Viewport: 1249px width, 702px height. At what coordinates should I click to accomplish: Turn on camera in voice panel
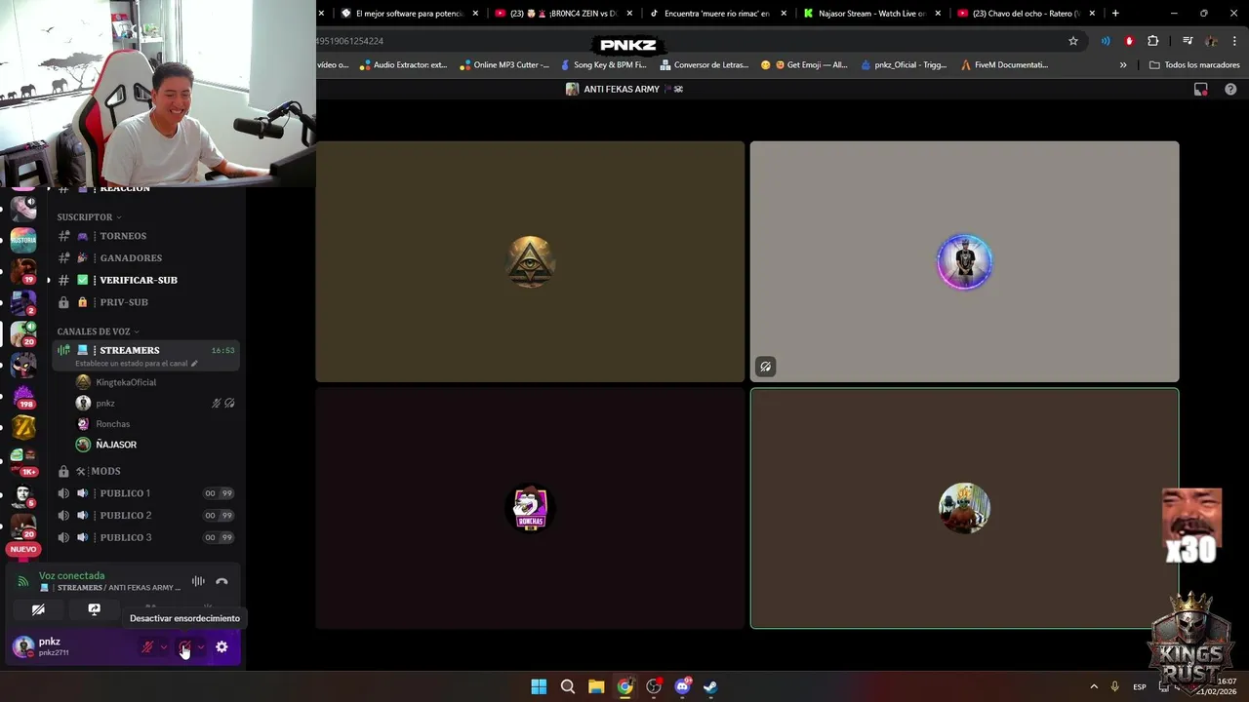click(x=38, y=609)
